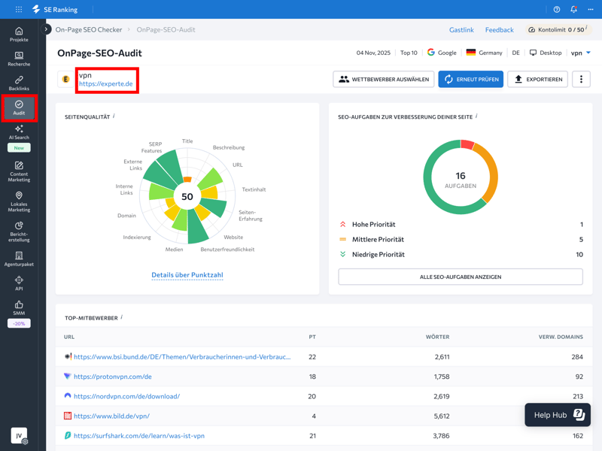Click the Erneut prüfen button
The width and height of the screenshot is (602, 451).
(470, 79)
